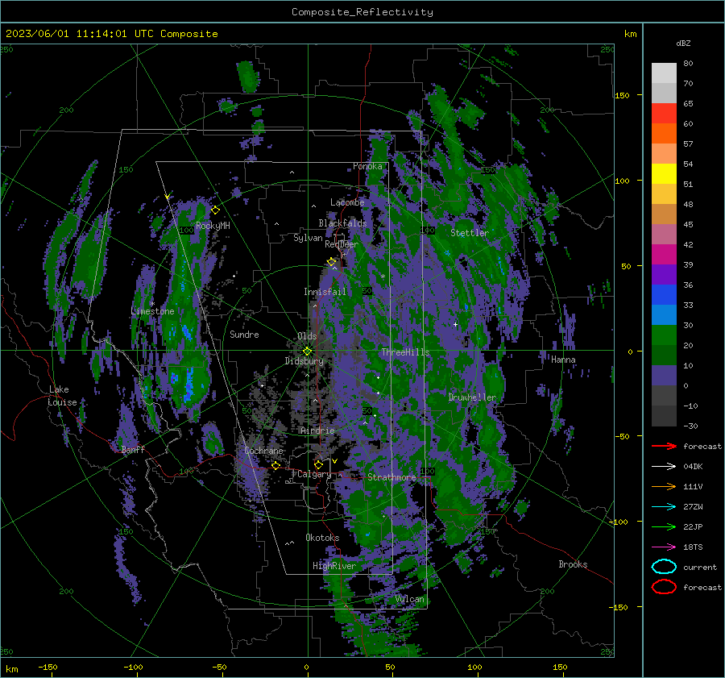Click the red forecast arrow in legend
This screenshot has height=678, width=725.
pyautogui.click(x=664, y=446)
